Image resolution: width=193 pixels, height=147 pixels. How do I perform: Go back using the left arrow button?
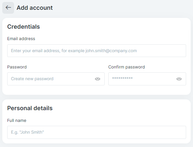click(x=8, y=8)
